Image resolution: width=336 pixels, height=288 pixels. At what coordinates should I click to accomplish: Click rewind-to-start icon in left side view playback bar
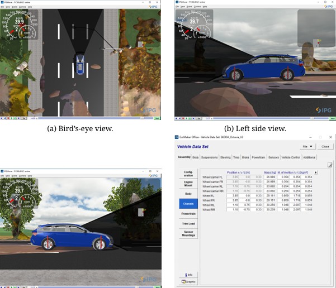(176, 118)
